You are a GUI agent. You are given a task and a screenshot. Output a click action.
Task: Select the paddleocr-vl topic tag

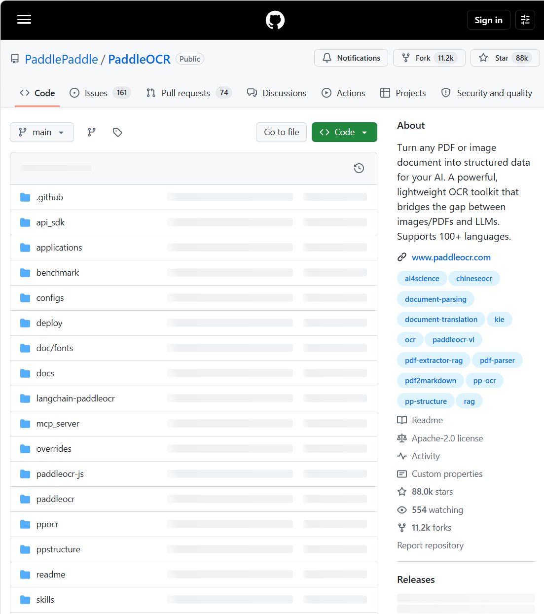(x=453, y=340)
